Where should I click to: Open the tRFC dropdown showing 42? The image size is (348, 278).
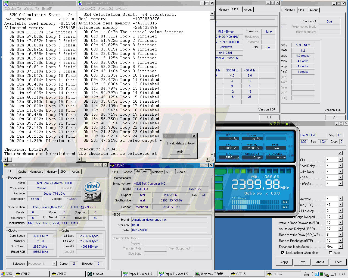tap(340, 205)
